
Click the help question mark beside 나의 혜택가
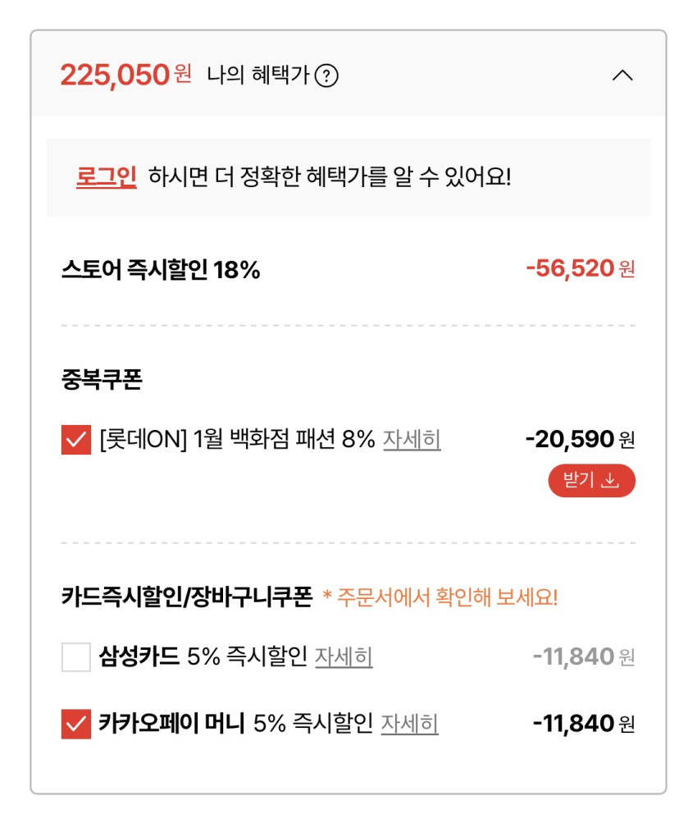tap(326, 76)
